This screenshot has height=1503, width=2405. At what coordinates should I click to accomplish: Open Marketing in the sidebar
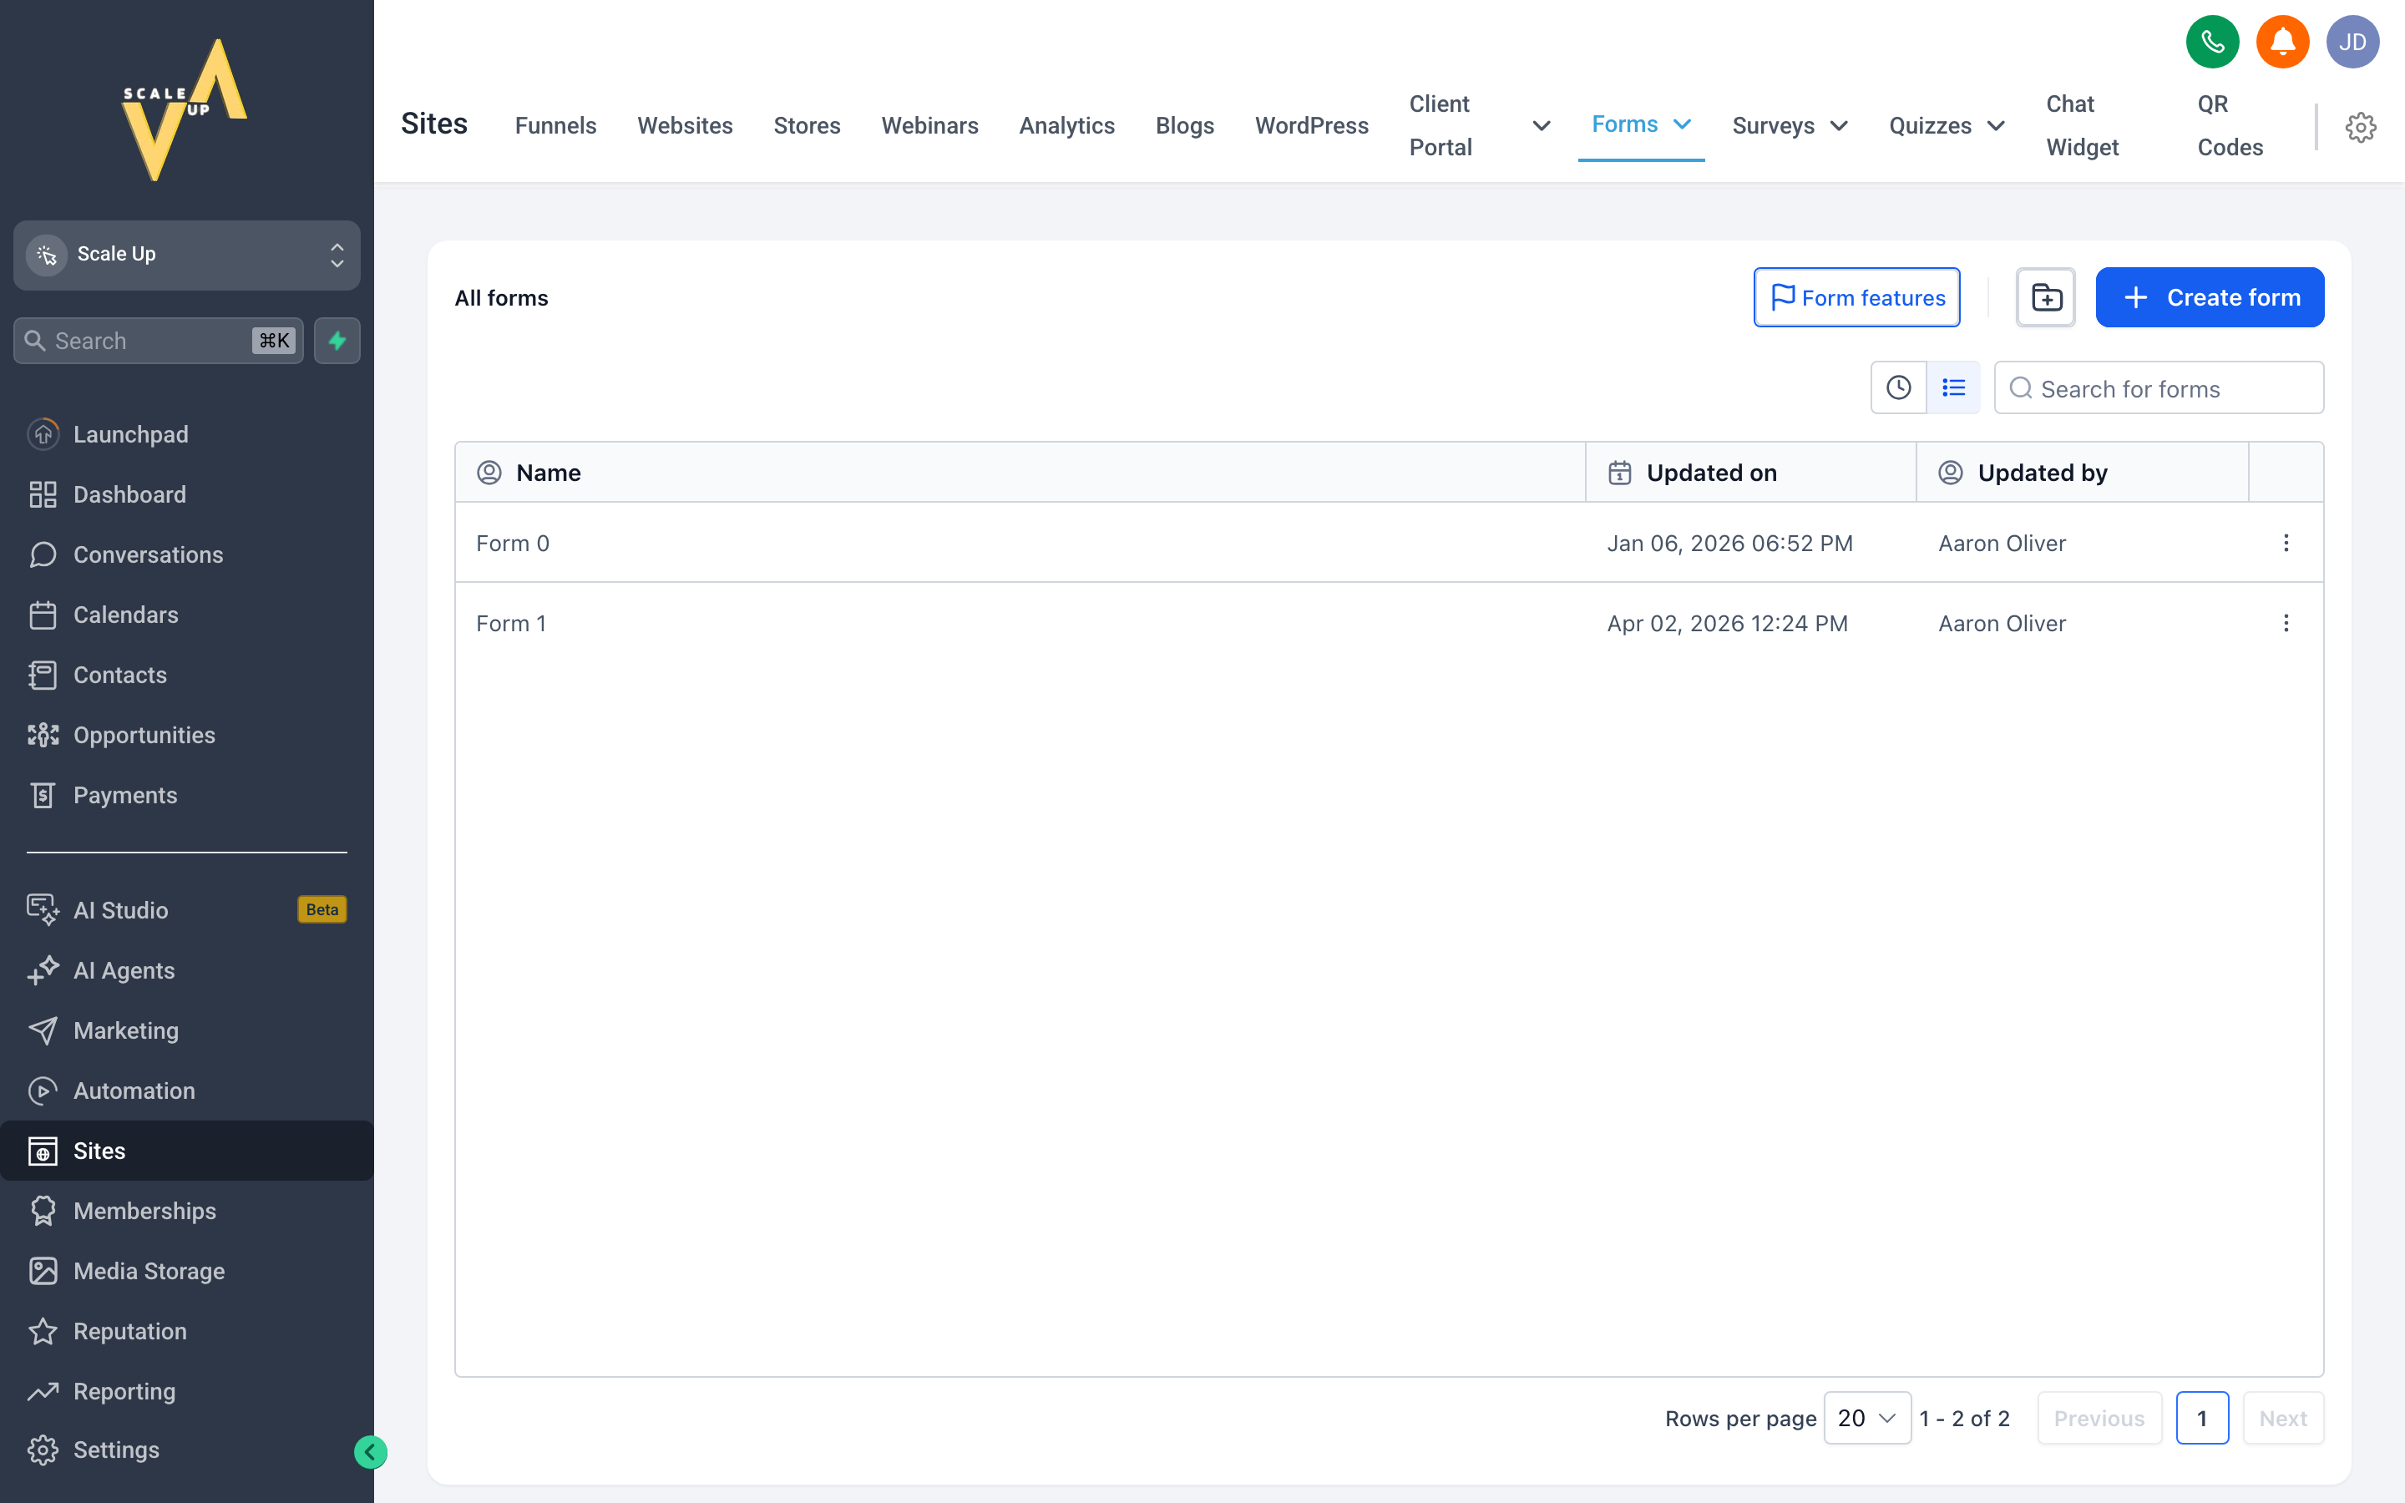187,1030
